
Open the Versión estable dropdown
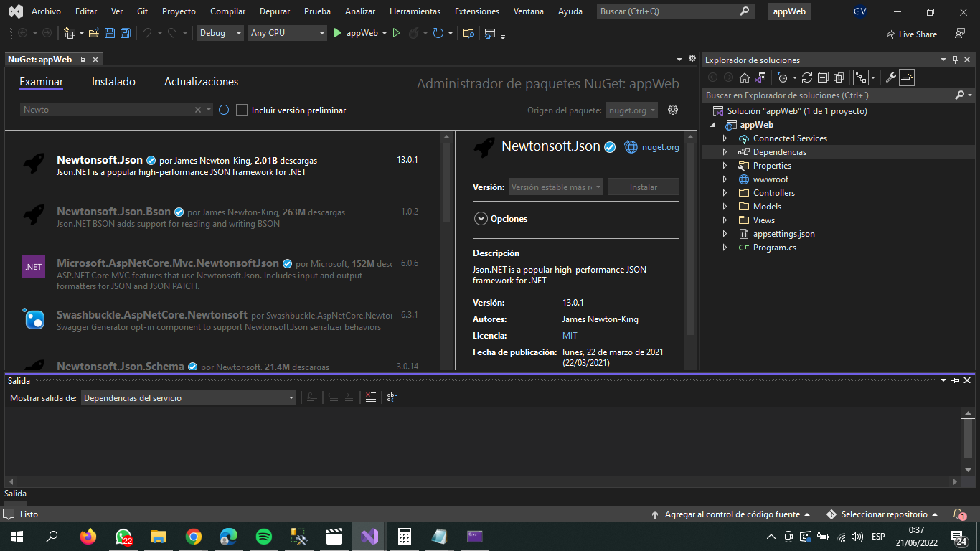tap(556, 187)
